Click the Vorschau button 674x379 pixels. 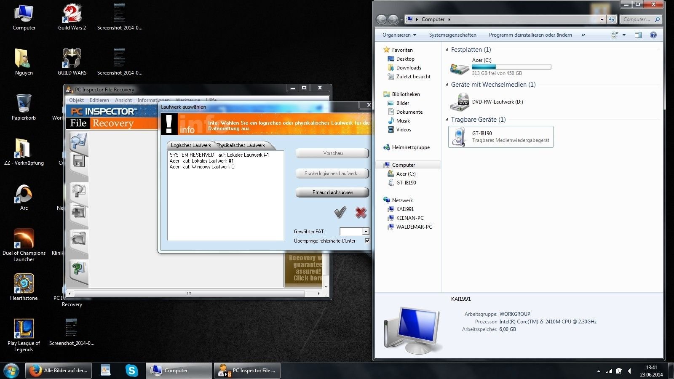332,153
